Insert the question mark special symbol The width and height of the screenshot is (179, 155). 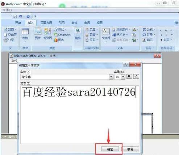click(172, 35)
